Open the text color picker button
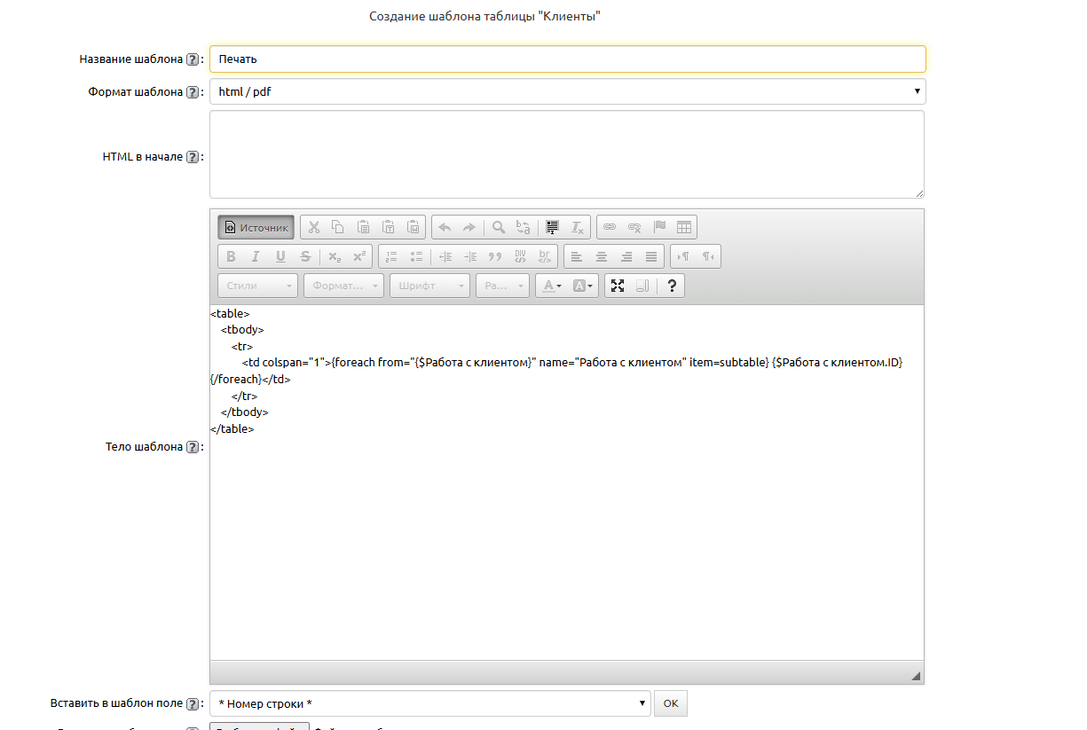Screen dimensions: 1087x730 [551, 286]
